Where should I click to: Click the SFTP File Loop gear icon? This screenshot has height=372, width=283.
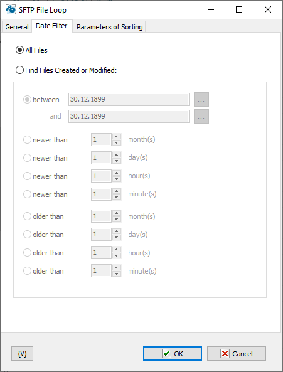[x=10, y=9]
